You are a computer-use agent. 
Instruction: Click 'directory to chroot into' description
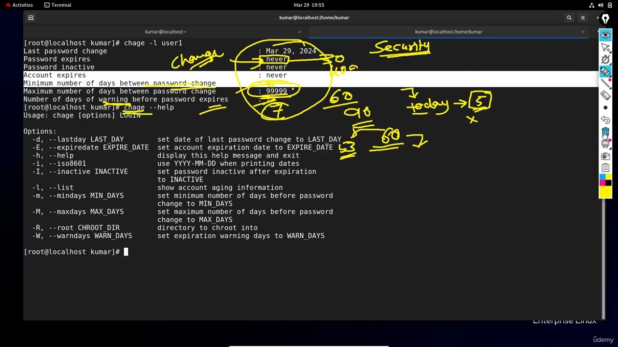tap(207, 228)
